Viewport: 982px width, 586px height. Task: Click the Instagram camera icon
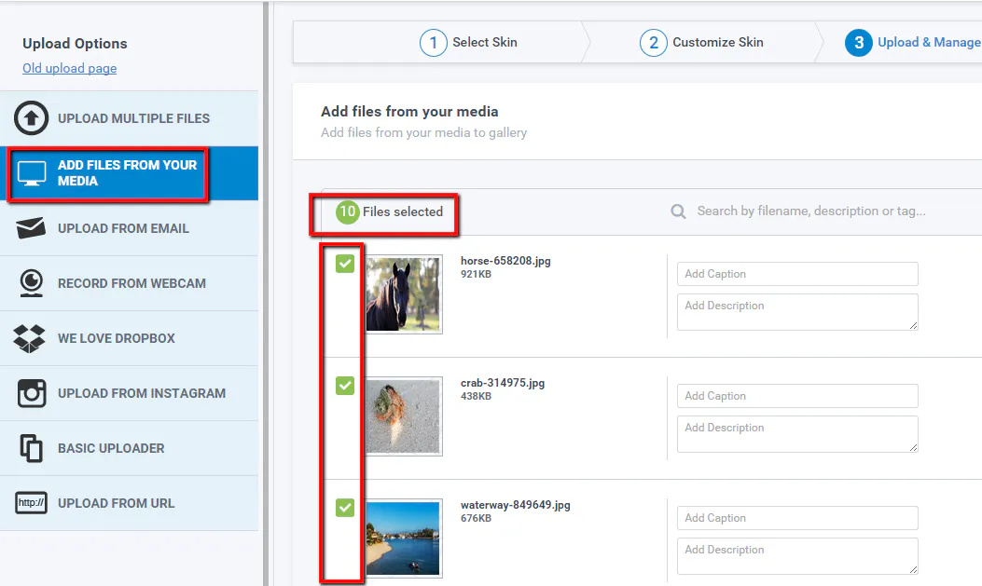[x=32, y=393]
